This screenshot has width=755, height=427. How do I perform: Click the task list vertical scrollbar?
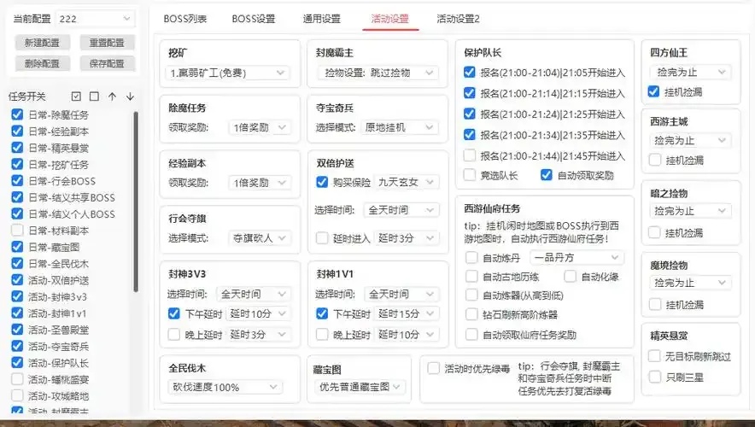point(136,202)
